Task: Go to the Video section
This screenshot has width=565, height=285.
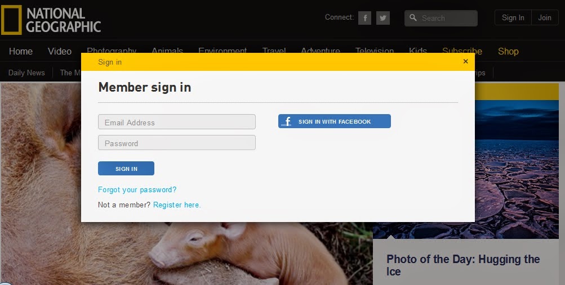Action: [x=60, y=51]
